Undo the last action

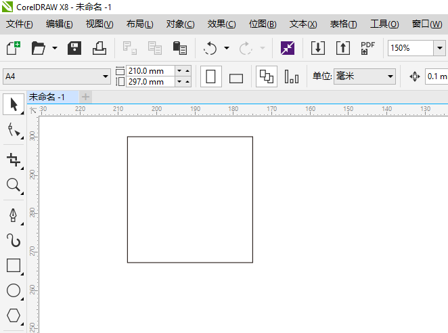(210, 48)
